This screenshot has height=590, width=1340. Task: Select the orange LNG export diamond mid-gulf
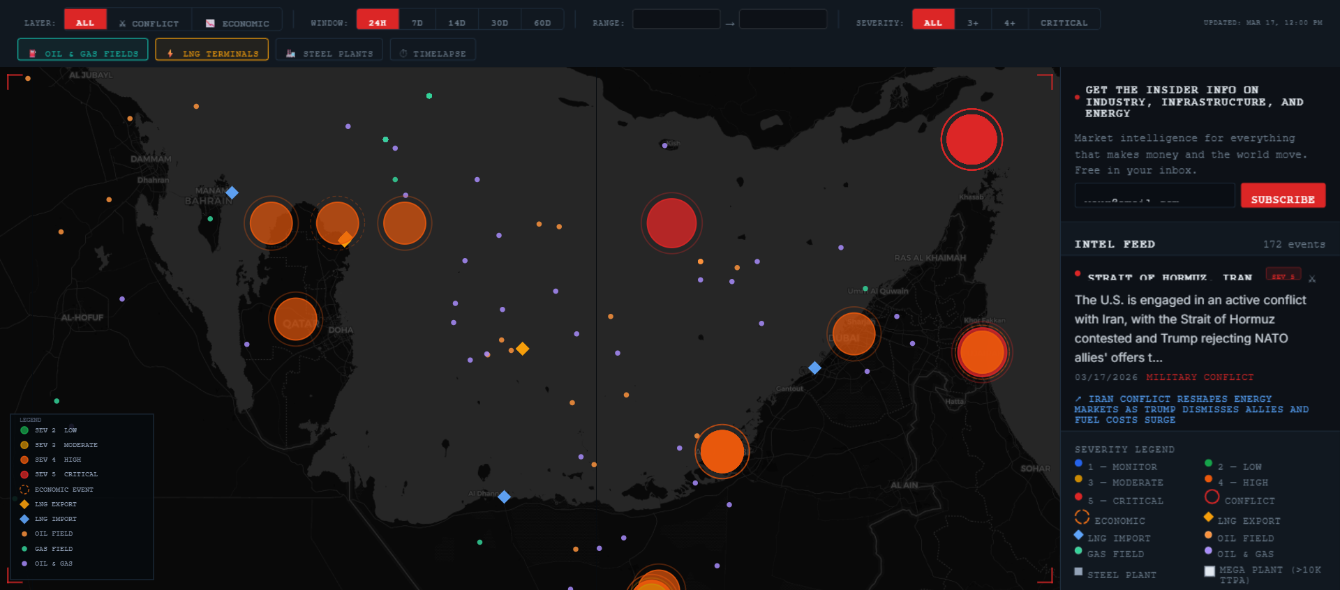pyautogui.click(x=522, y=349)
